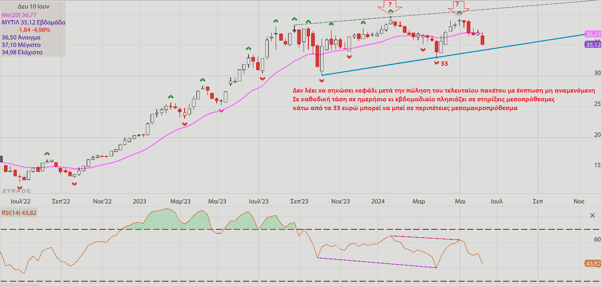Click the Νοε'22 time axis label
Image resolution: width=602 pixels, height=286 pixels.
pyautogui.click(x=102, y=201)
